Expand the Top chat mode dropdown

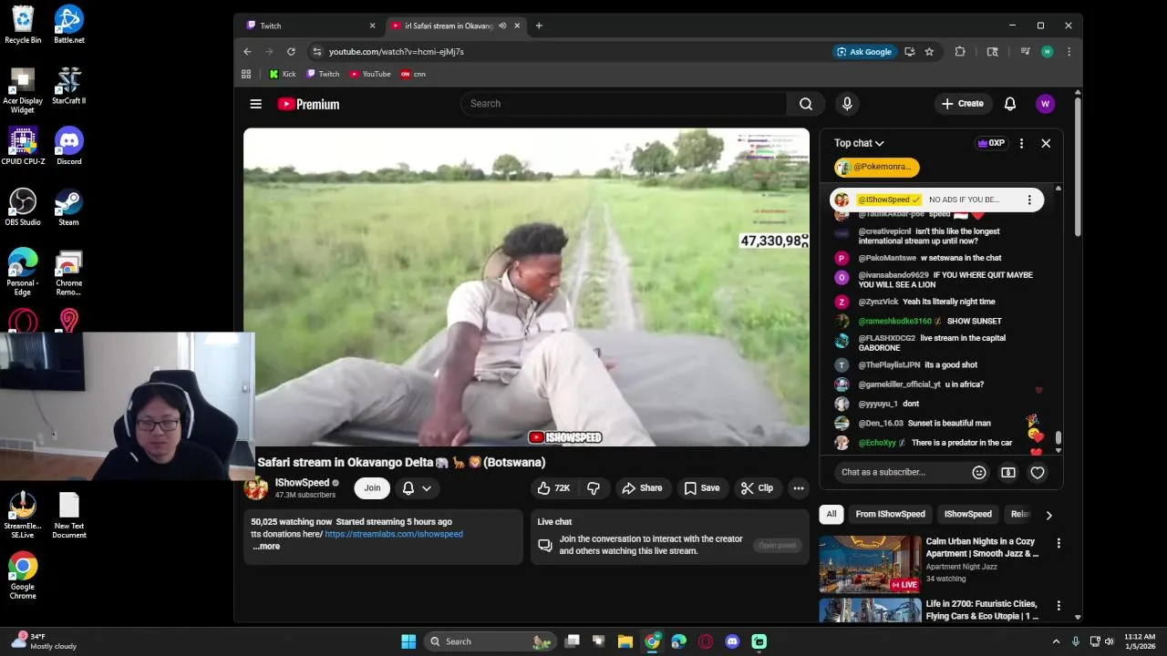point(859,143)
